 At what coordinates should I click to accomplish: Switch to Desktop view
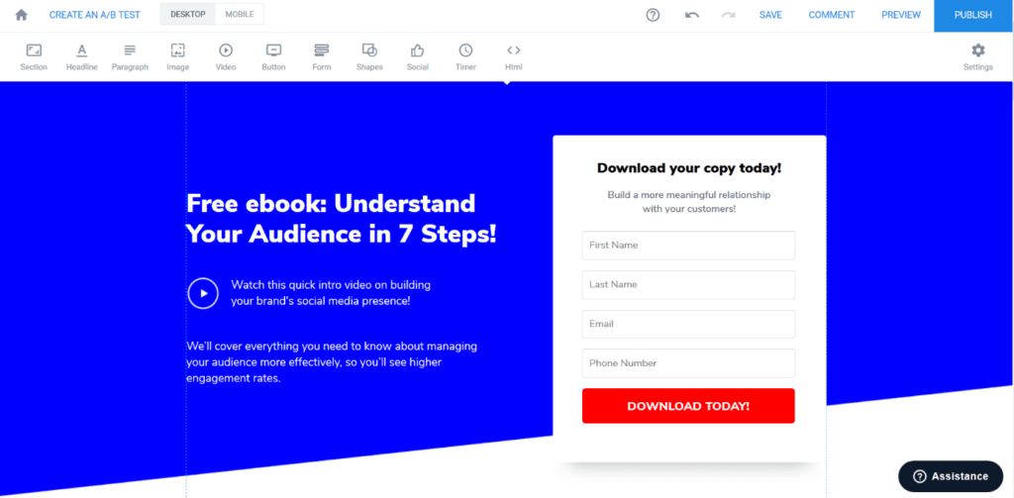point(188,14)
